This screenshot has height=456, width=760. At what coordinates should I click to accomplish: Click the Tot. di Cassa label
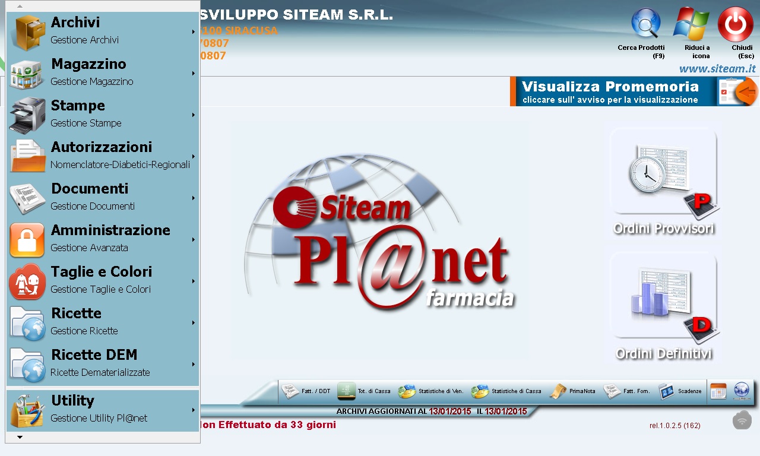374,391
